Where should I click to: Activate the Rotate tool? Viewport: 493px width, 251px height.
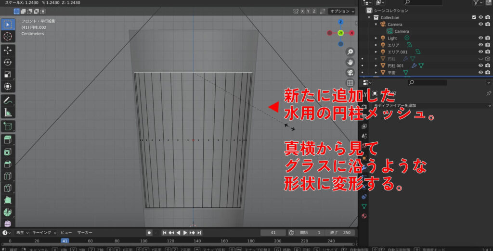8,62
